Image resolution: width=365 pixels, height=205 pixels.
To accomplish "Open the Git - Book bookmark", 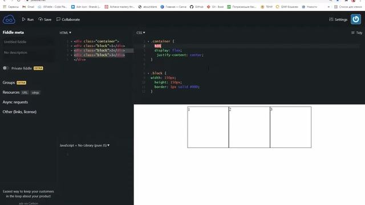I will pos(216,7).
